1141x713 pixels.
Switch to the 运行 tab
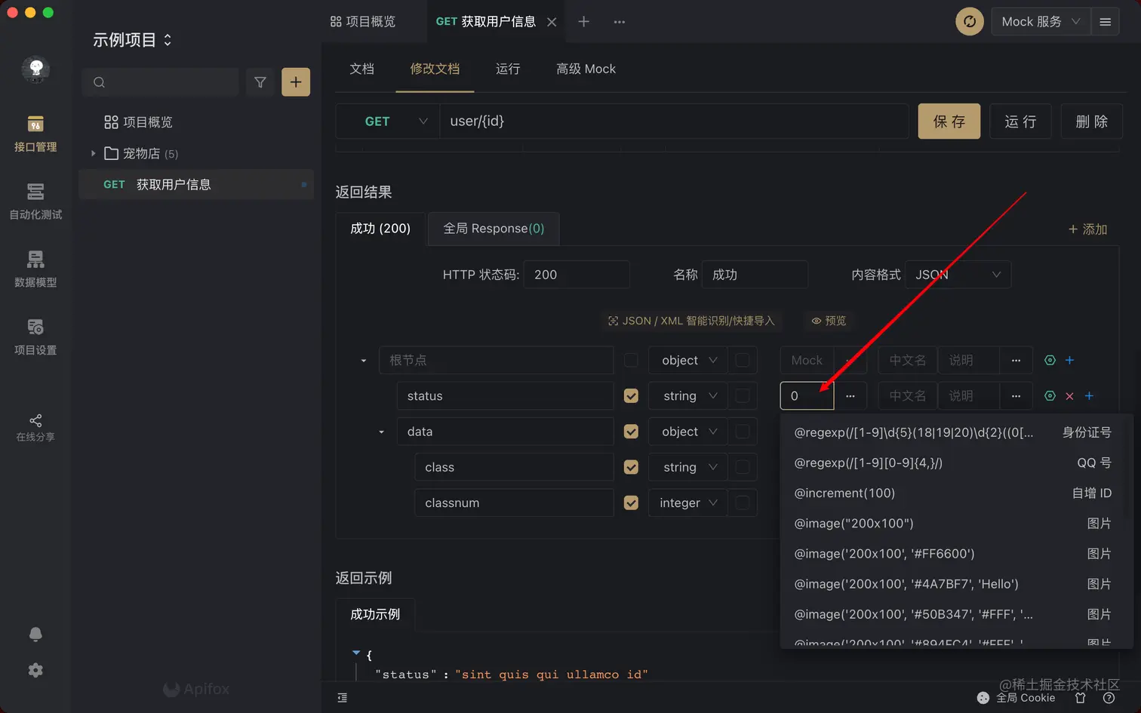tap(508, 69)
